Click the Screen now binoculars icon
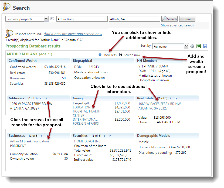The image size is (224, 188). pyautogui.click(x=120, y=54)
